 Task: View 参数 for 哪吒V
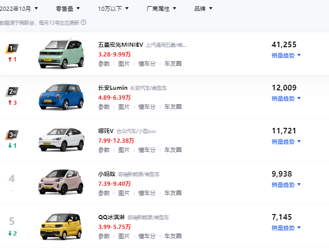104,150
